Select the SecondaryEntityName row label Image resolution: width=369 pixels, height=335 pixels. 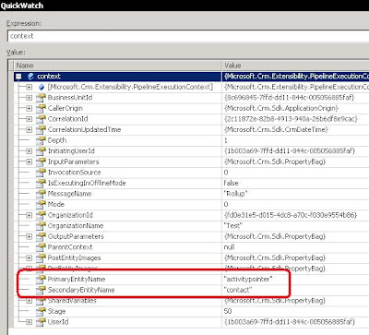pos(81,290)
